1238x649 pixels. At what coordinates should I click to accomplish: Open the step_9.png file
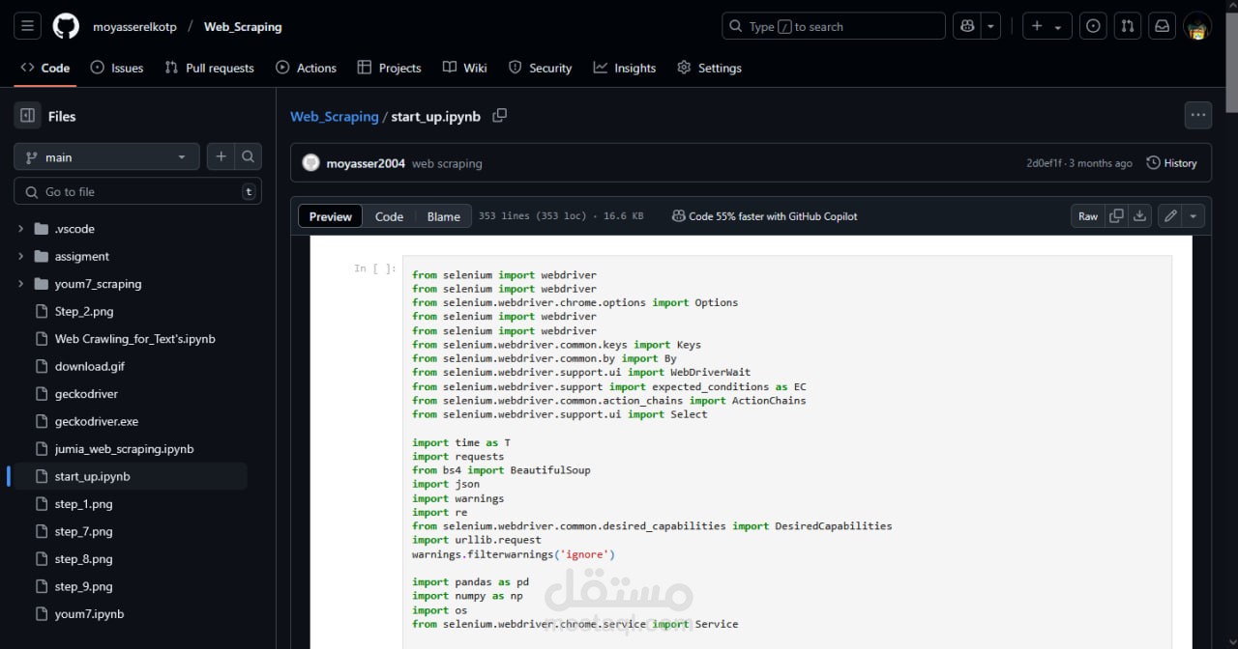(84, 586)
